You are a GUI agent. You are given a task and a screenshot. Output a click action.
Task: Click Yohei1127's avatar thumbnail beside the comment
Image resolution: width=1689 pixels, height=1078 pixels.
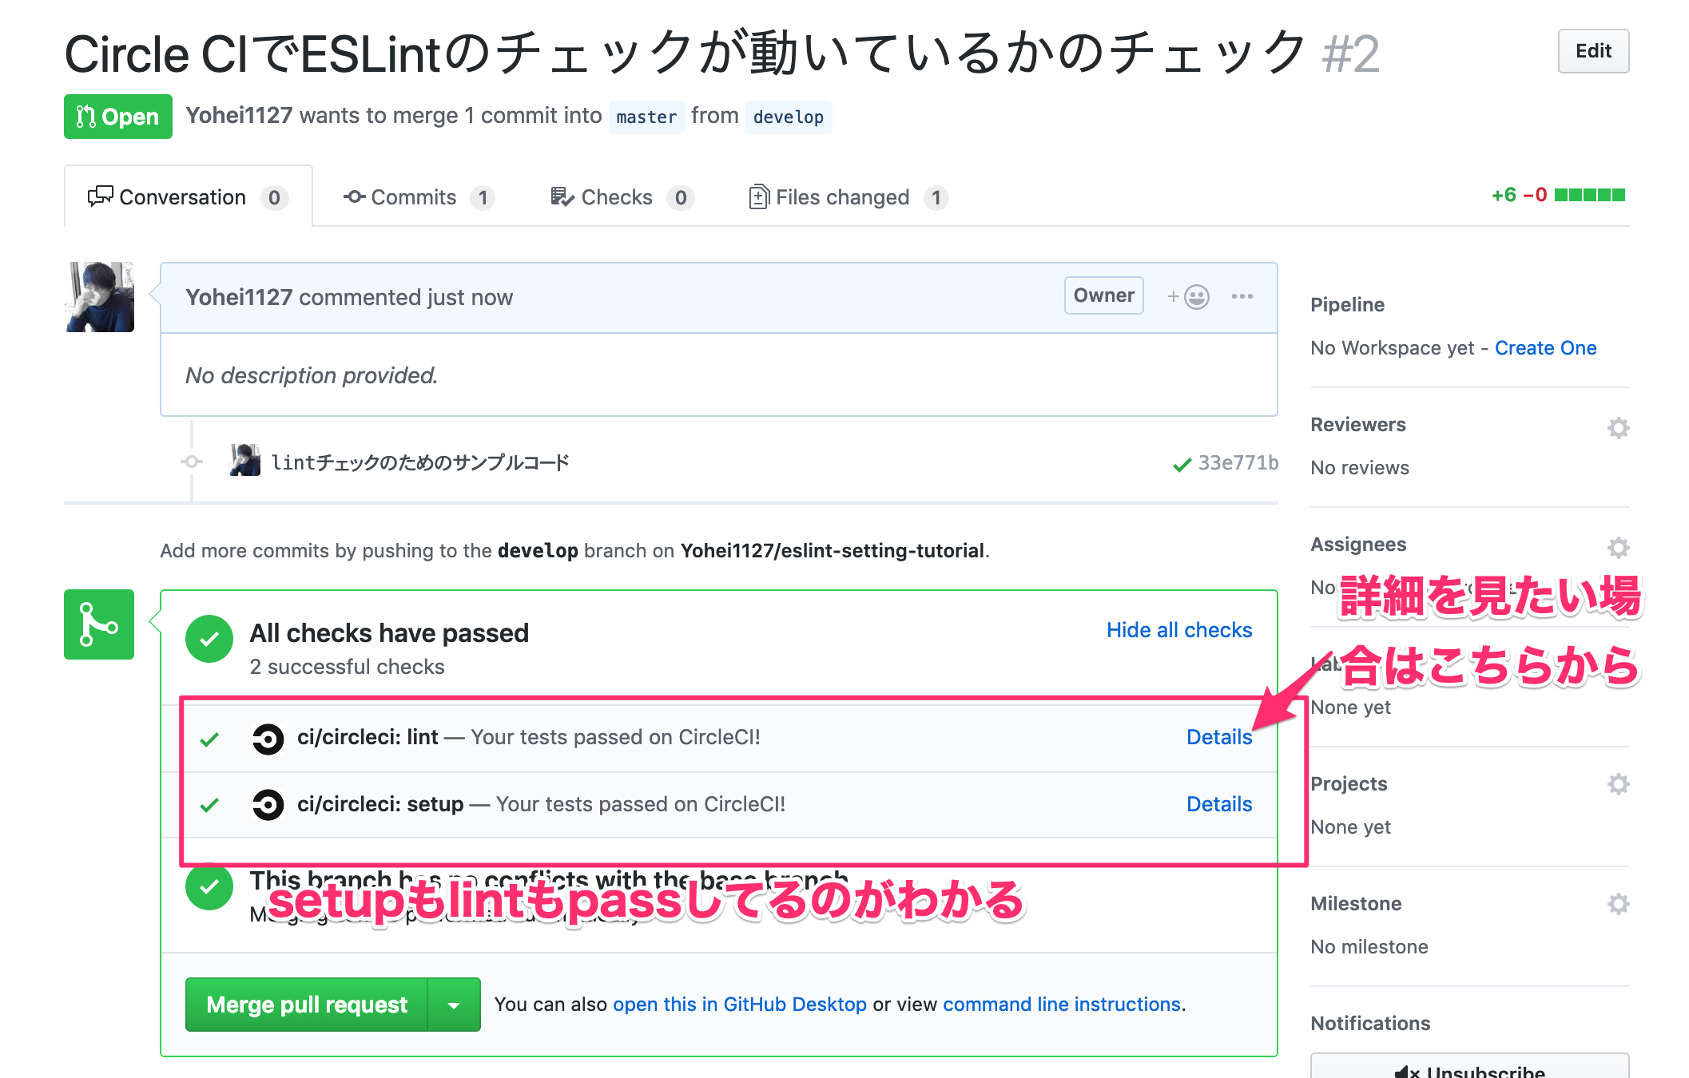click(x=99, y=297)
